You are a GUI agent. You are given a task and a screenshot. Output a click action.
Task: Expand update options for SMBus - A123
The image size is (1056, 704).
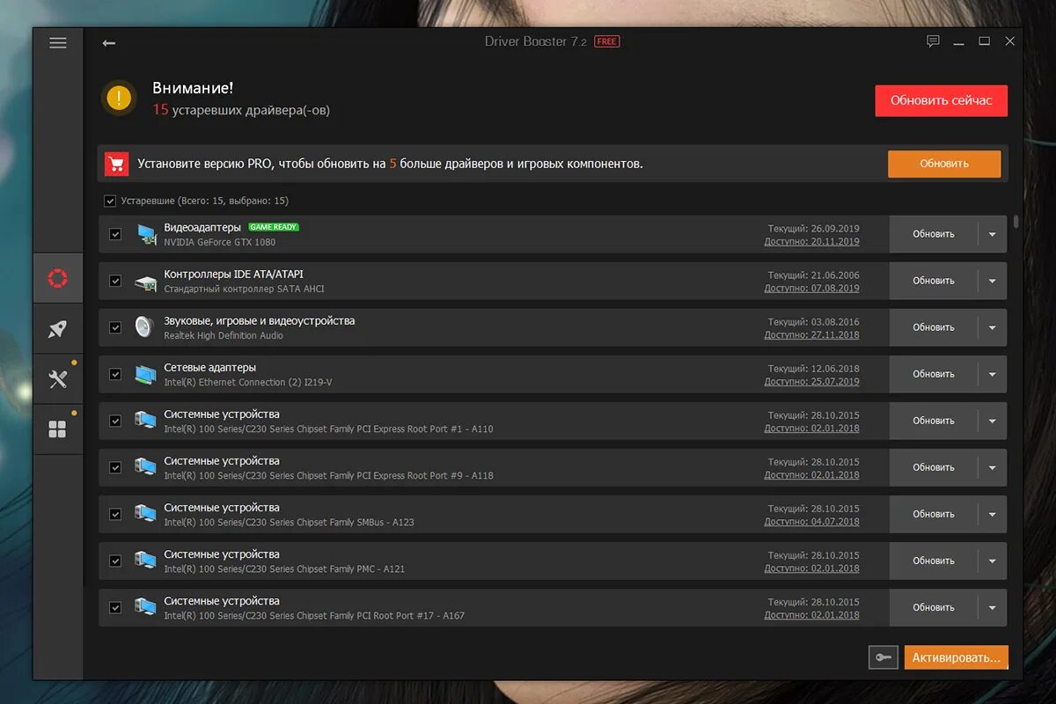pos(993,514)
